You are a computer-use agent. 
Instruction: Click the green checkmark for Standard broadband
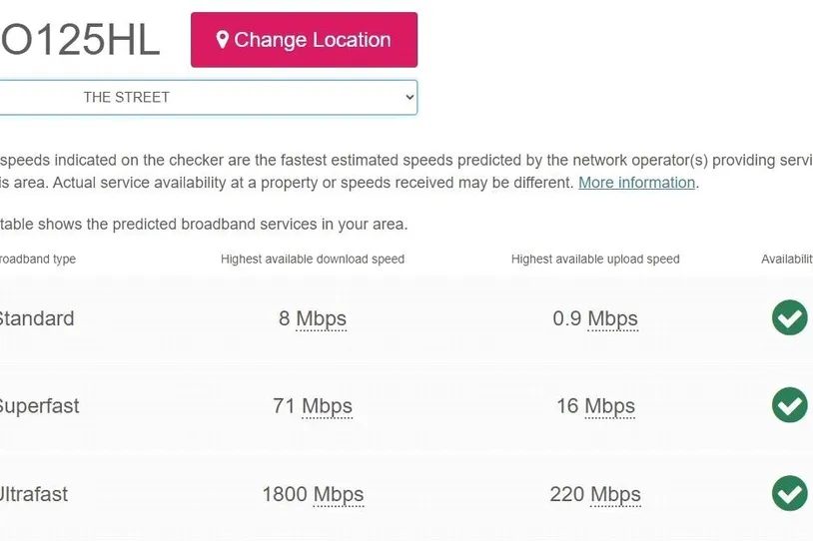(790, 317)
